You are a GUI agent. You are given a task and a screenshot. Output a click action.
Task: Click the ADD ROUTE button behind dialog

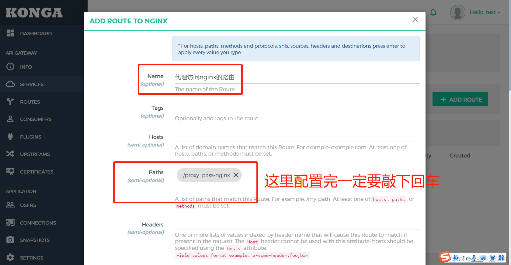pos(460,99)
